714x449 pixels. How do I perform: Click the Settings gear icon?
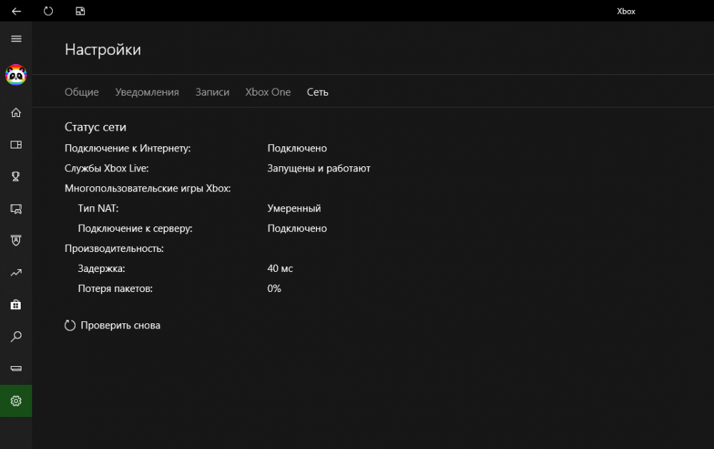tap(16, 401)
